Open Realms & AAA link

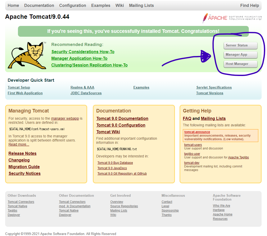(x=82, y=87)
